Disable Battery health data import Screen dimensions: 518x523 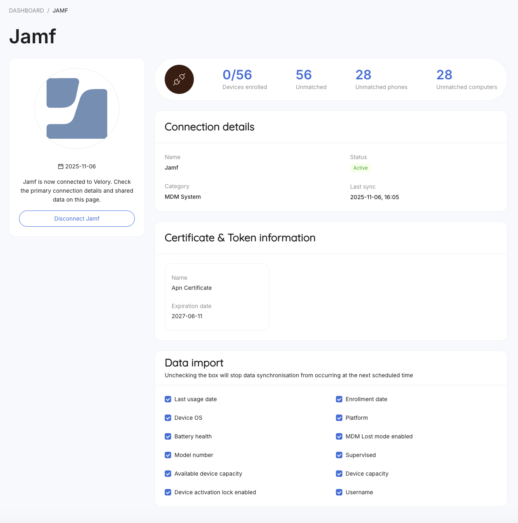pos(168,436)
